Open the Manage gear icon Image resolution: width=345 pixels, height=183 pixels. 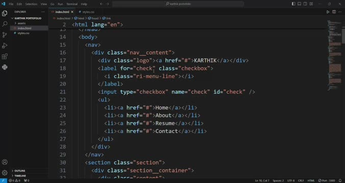(5, 173)
